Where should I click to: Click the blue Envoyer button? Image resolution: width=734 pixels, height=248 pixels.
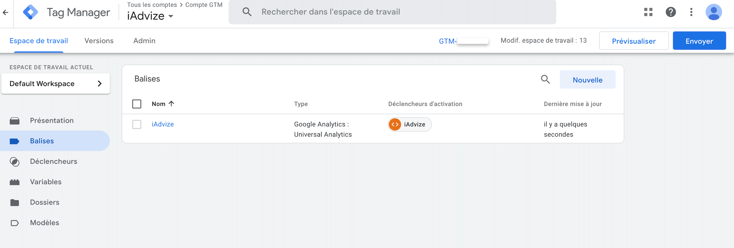click(699, 41)
